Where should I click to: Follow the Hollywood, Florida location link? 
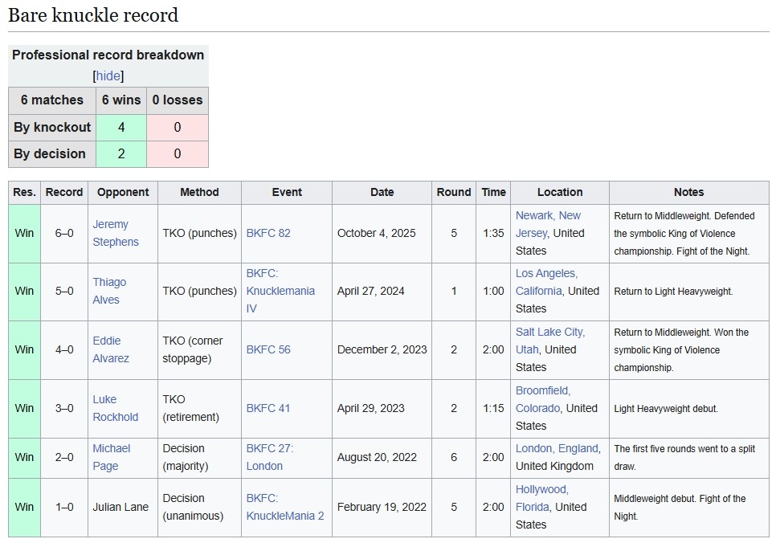pyautogui.click(x=542, y=498)
